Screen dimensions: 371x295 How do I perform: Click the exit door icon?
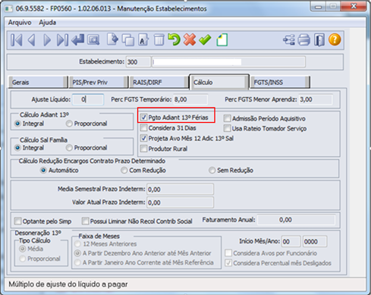(x=319, y=40)
